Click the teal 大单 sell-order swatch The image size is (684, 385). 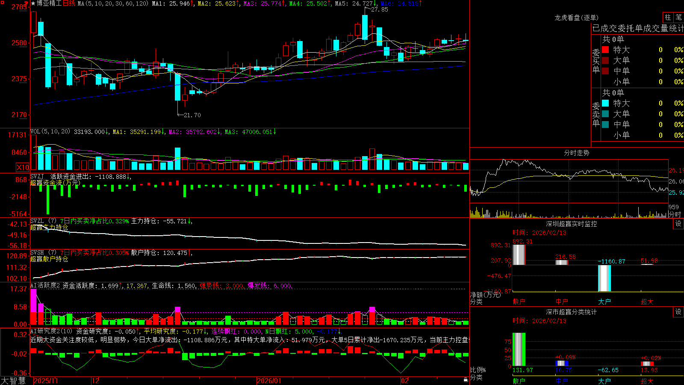[x=605, y=114]
